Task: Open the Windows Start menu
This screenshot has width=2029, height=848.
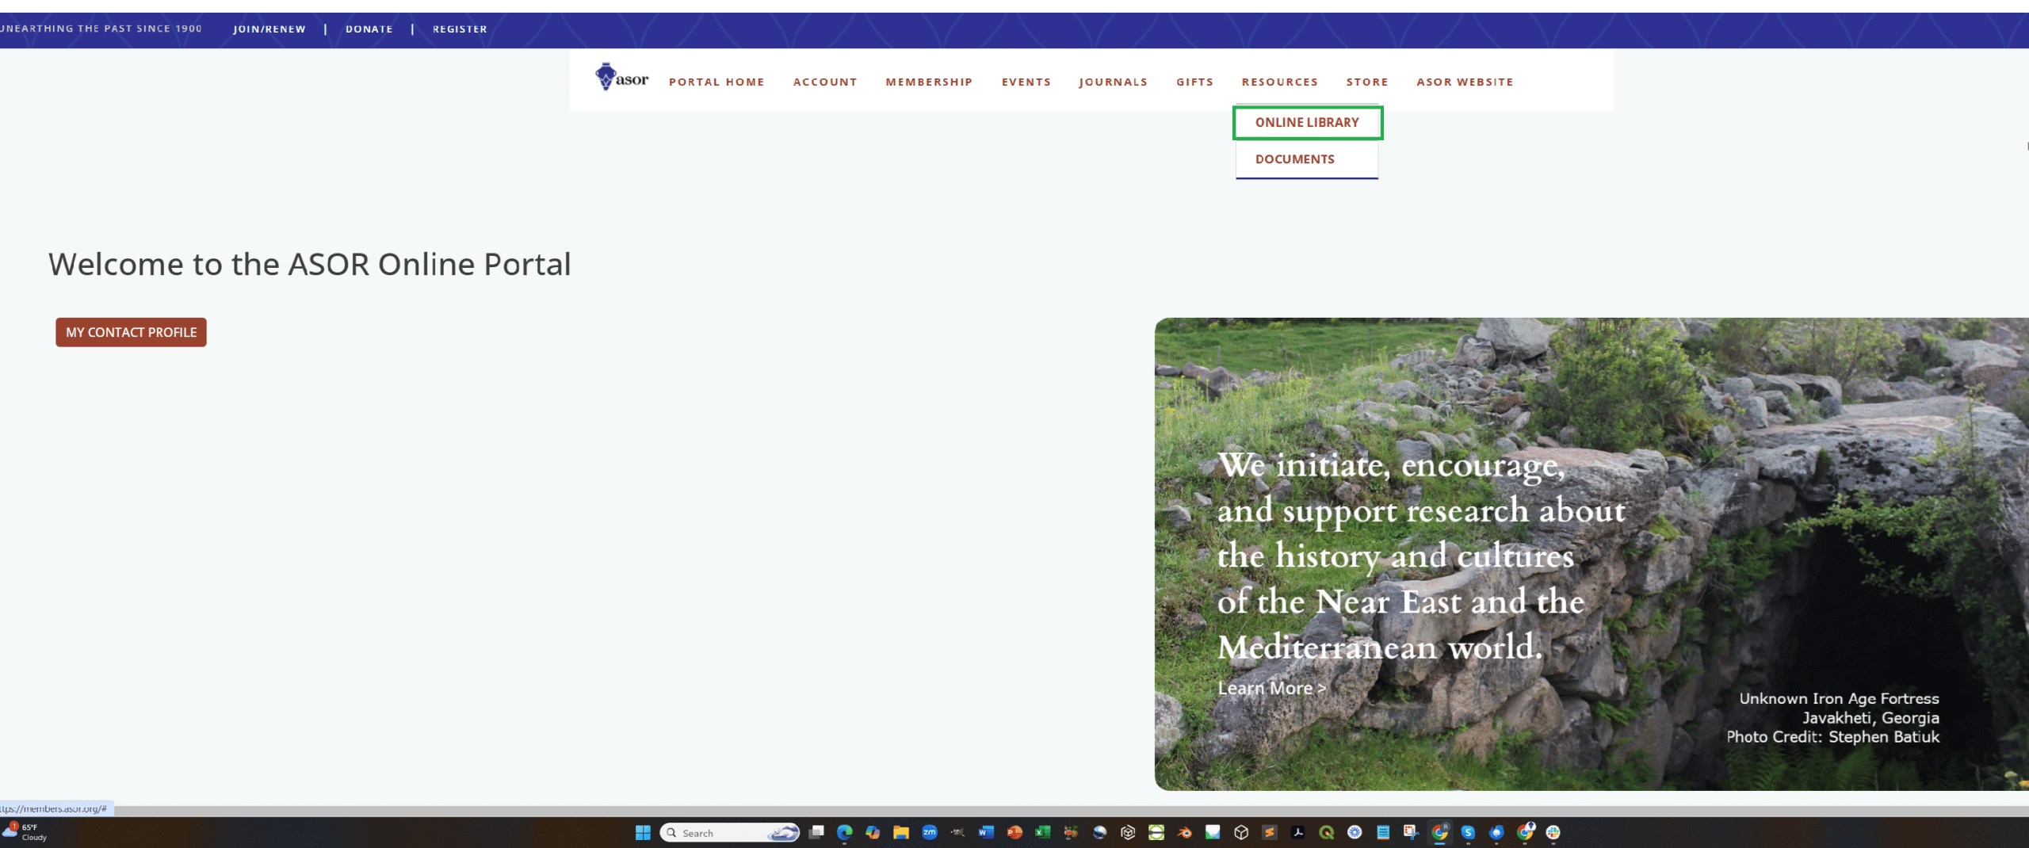Action: point(643,832)
